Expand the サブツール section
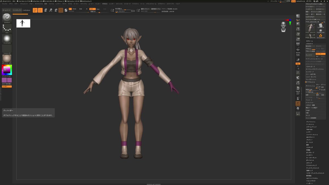The width and height of the screenshot is (329, 185). (x=309, y=41)
